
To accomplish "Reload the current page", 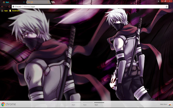I will pos(9,6).
